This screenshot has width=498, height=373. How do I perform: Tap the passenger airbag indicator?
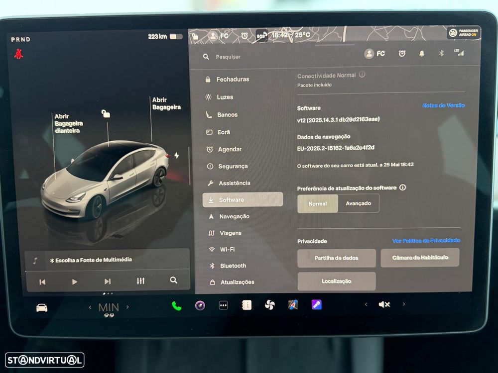pos(463,33)
